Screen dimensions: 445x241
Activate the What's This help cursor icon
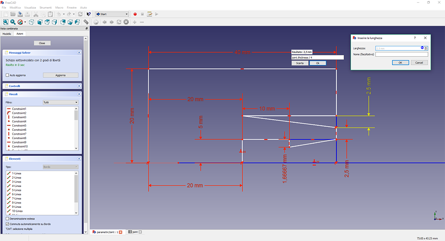tap(89, 14)
